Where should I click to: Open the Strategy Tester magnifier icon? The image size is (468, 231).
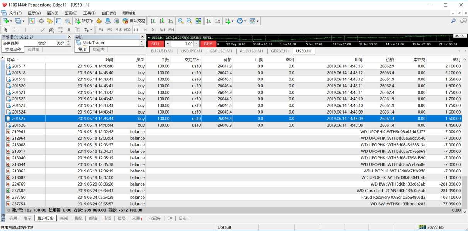pyautogui.click(x=68, y=21)
